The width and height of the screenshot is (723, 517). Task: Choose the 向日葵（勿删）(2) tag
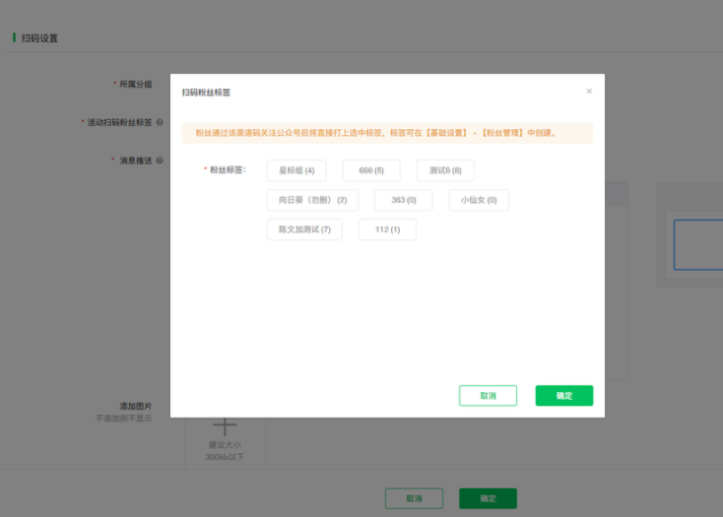[312, 200]
